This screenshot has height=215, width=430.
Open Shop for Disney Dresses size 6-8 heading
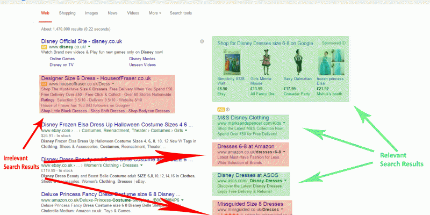tap(265, 44)
